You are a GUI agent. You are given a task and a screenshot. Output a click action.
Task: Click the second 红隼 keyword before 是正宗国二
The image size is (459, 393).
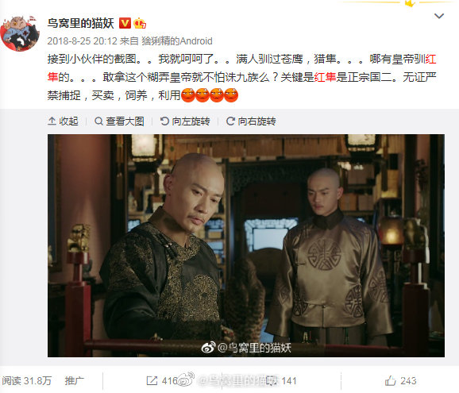click(x=325, y=77)
